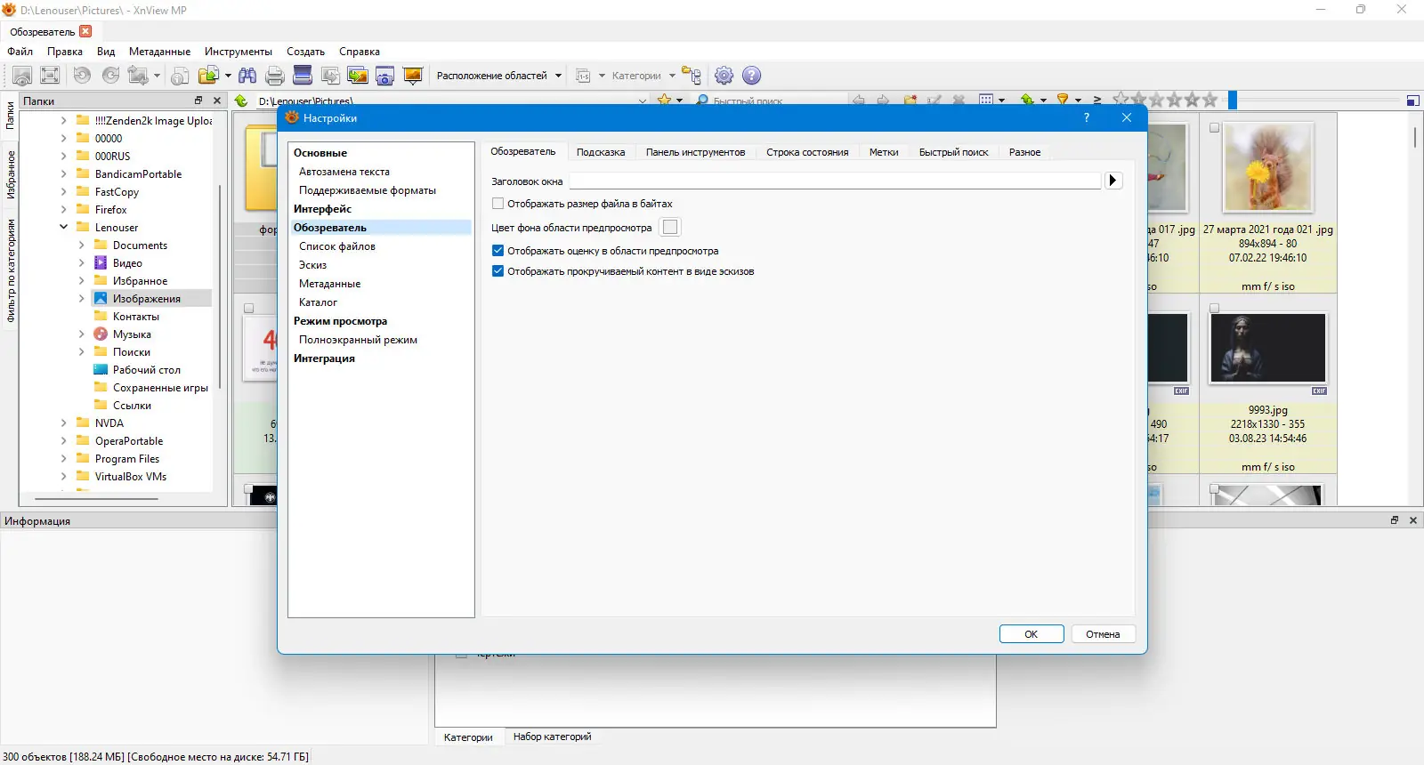Tick the checkbox on the squirrel thumbnail
This screenshot has height=765, width=1424.
tap(1214, 128)
